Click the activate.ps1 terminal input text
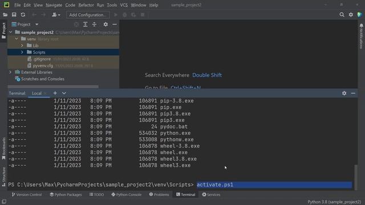Viewport: 365px width, 205px height. [x=215, y=184]
